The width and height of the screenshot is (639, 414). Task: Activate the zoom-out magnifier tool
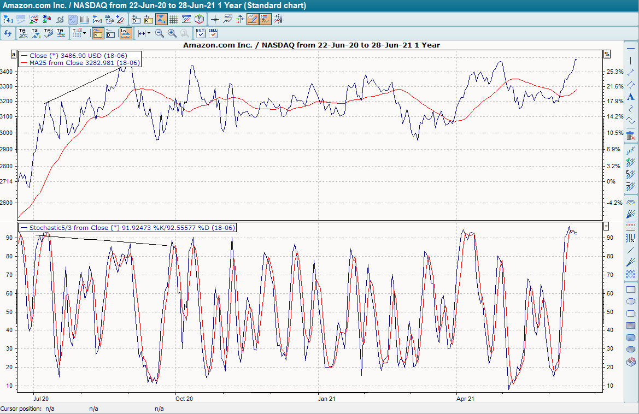(159, 33)
